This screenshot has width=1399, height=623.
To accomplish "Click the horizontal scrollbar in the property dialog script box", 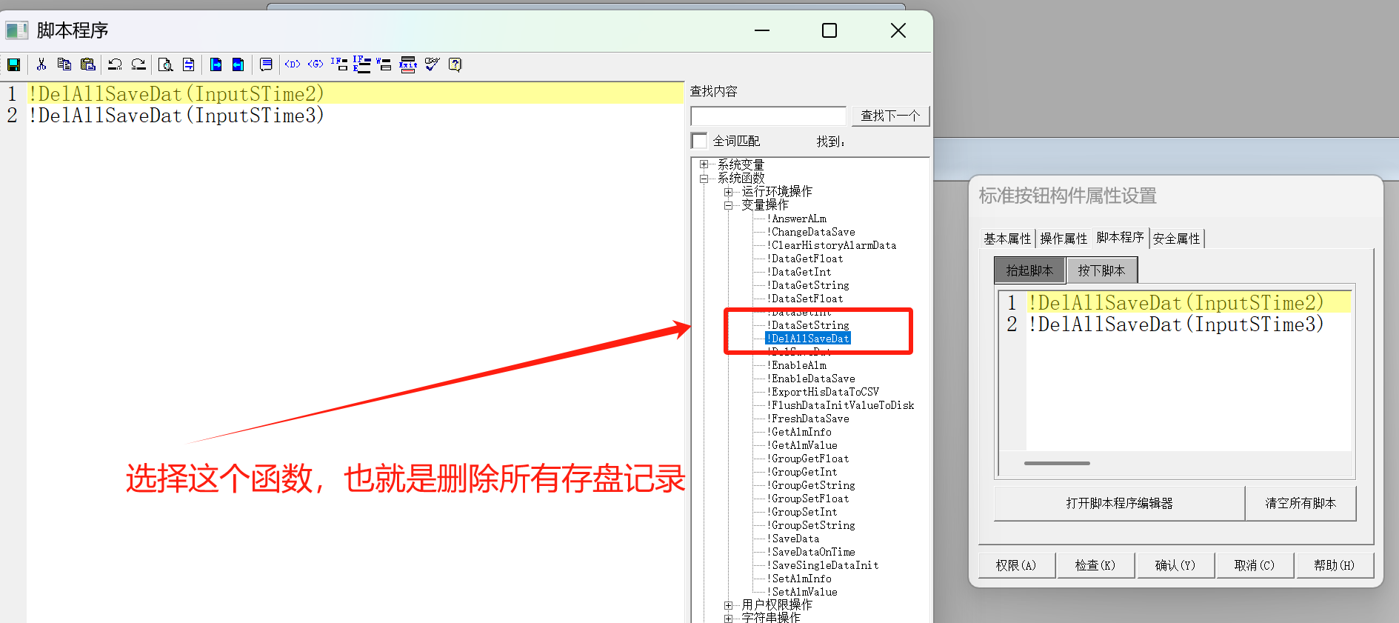I will (1057, 463).
